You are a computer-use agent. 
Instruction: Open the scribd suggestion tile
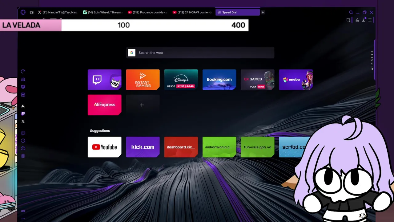pyautogui.click(x=294, y=147)
